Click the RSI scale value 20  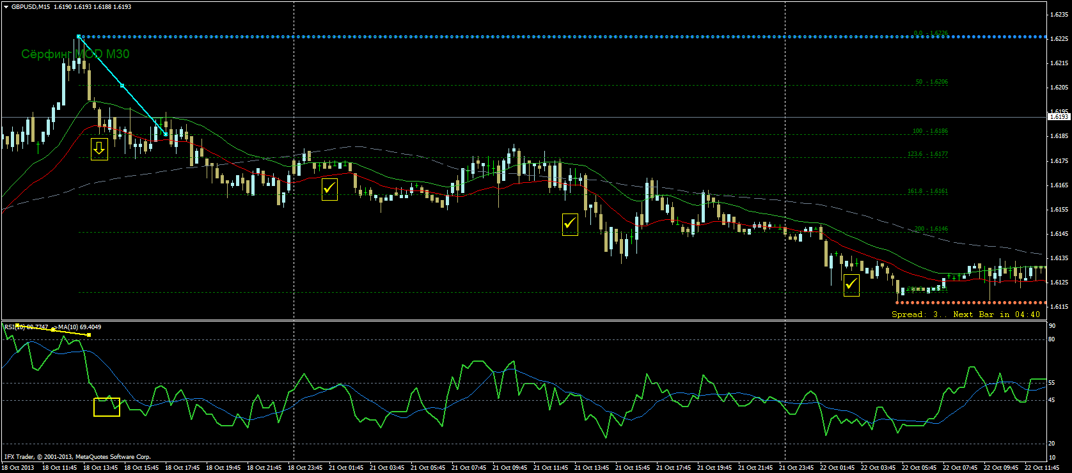1052,444
